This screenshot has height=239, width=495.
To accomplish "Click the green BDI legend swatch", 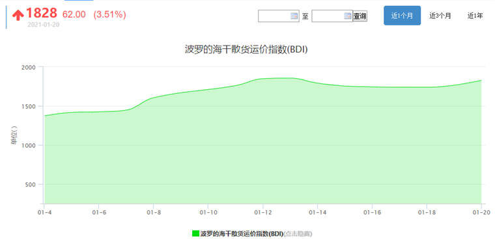I will [195, 234].
